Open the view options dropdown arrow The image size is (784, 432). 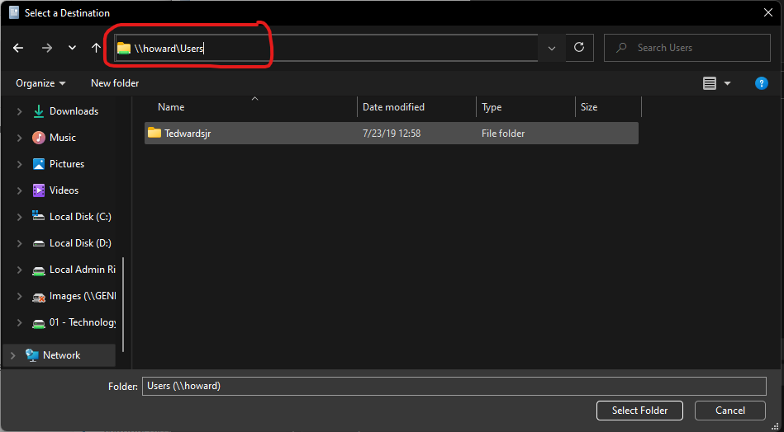click(728, 83)
